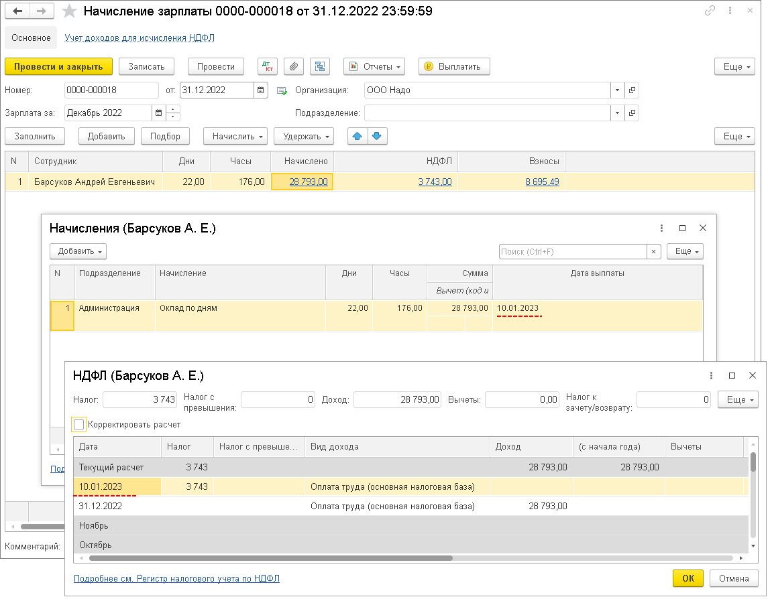Image resolution: width=770 pixels, height=599 pixels.
Task: Select the Ноябрь row in НДФЛ table
Action: (x=410, y=526)
